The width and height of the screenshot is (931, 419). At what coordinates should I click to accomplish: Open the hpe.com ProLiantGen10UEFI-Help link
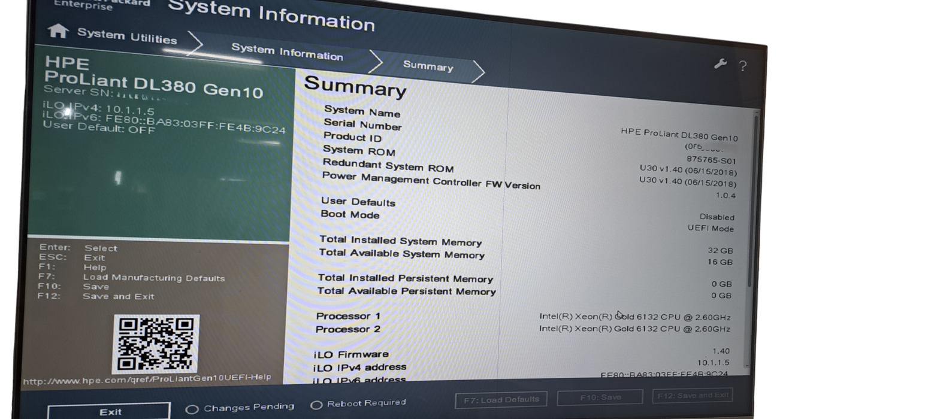tap(147, 379)
